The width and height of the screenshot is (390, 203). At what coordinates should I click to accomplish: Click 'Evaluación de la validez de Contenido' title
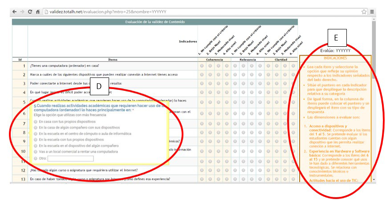click(x=154, y=22)
